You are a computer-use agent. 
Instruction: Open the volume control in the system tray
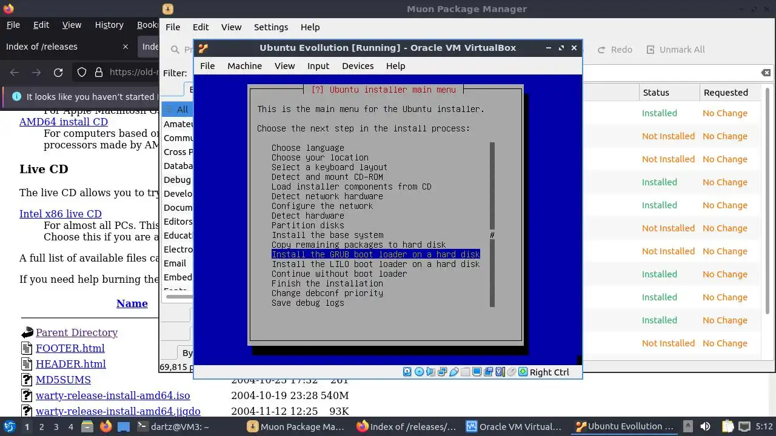click(705, 426)
